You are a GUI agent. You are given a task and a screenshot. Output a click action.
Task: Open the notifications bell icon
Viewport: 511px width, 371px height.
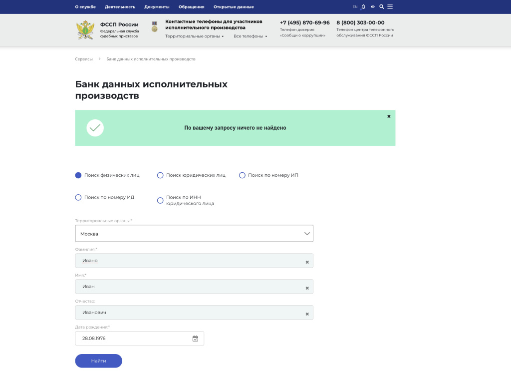pos(363,6)
